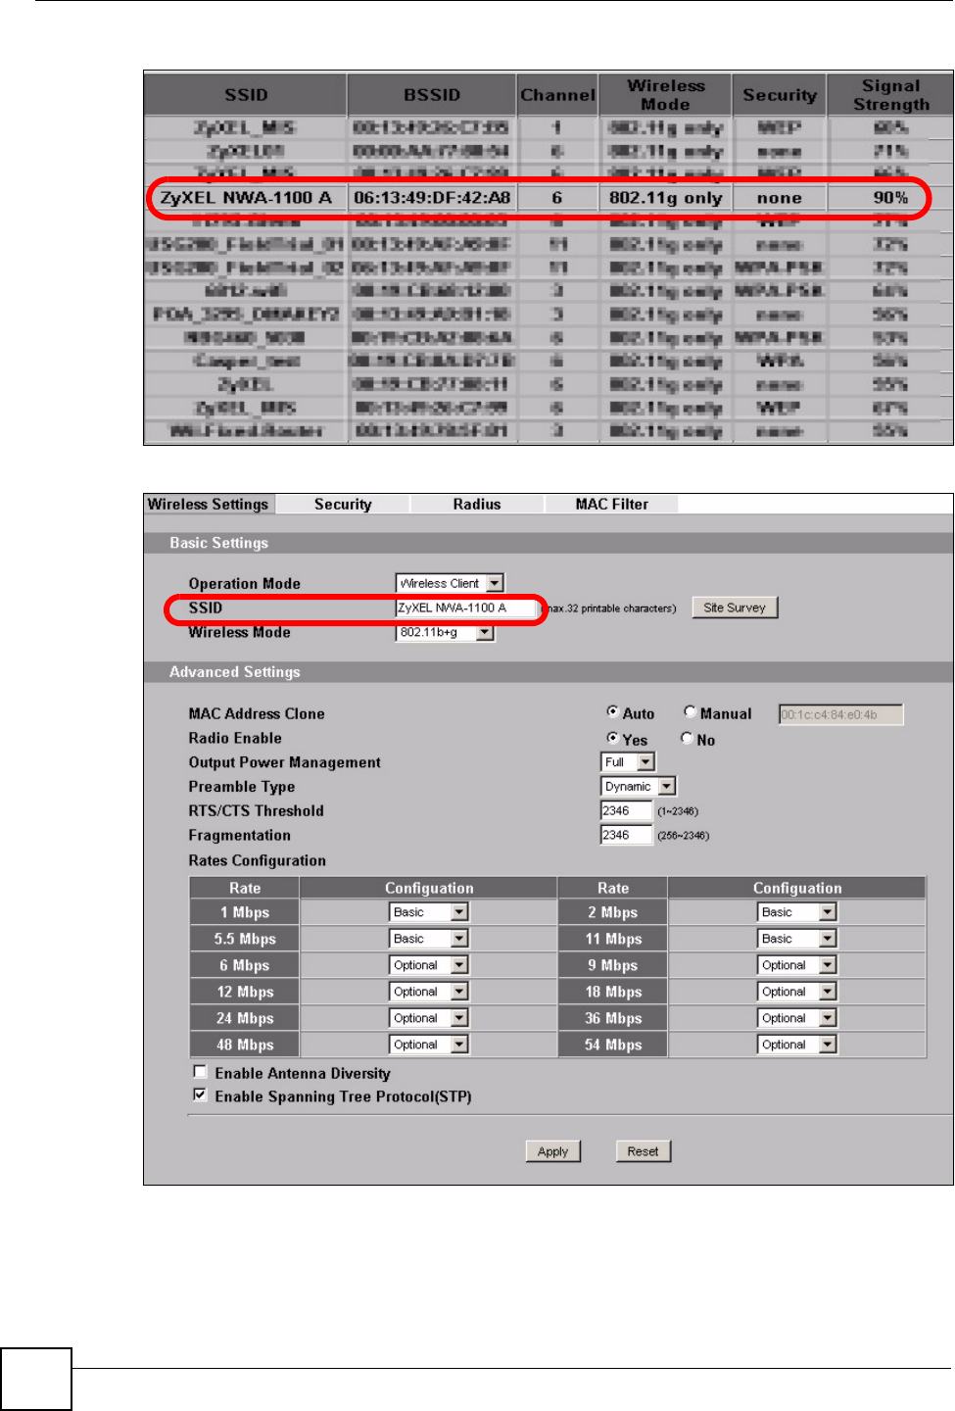
Task: Open the MAC Filter tab
Action: pos(611,504)
